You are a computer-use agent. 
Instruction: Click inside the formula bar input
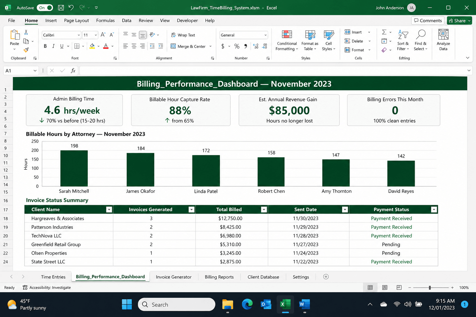273,71
